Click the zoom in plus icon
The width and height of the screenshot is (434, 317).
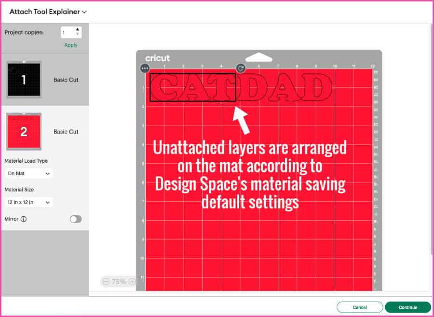coord(132,282)
